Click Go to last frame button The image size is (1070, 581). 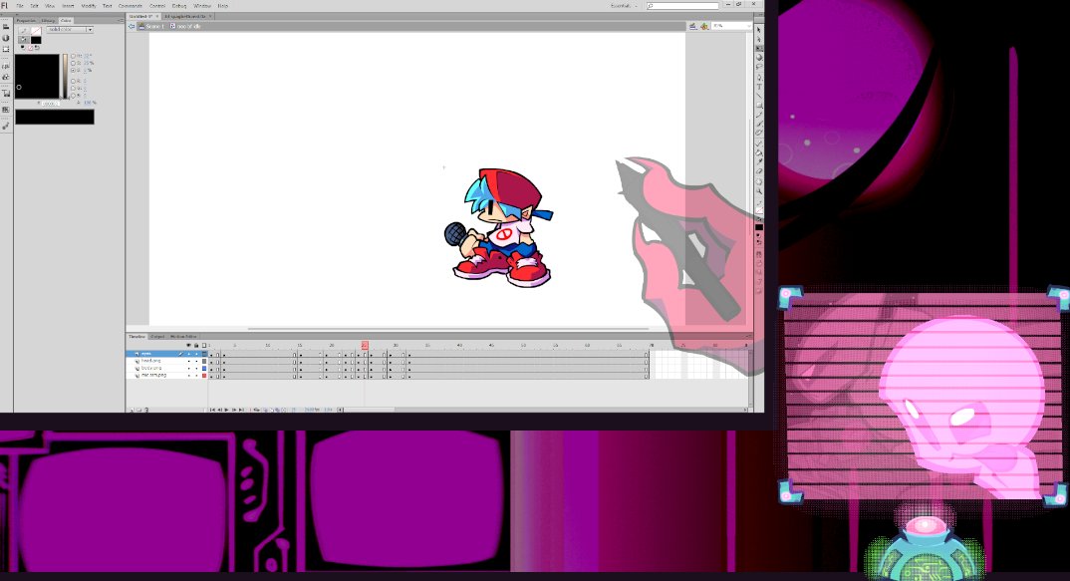click(241, 410)
